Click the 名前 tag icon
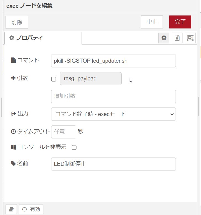Screen dimensions: 201x215 click(13, 163)
